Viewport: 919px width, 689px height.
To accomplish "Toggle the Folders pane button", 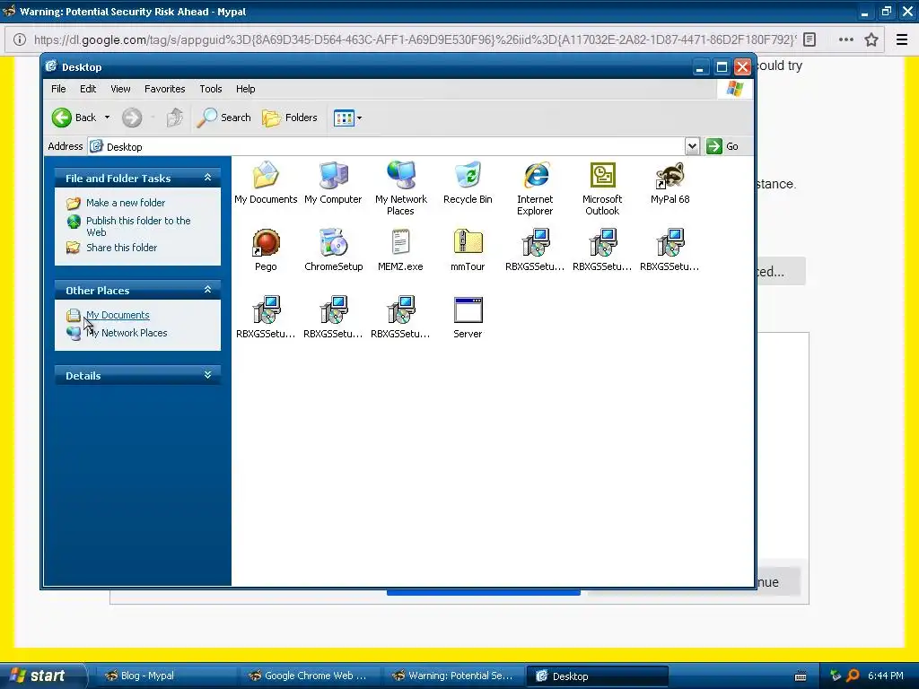I will tap(290, 118).
